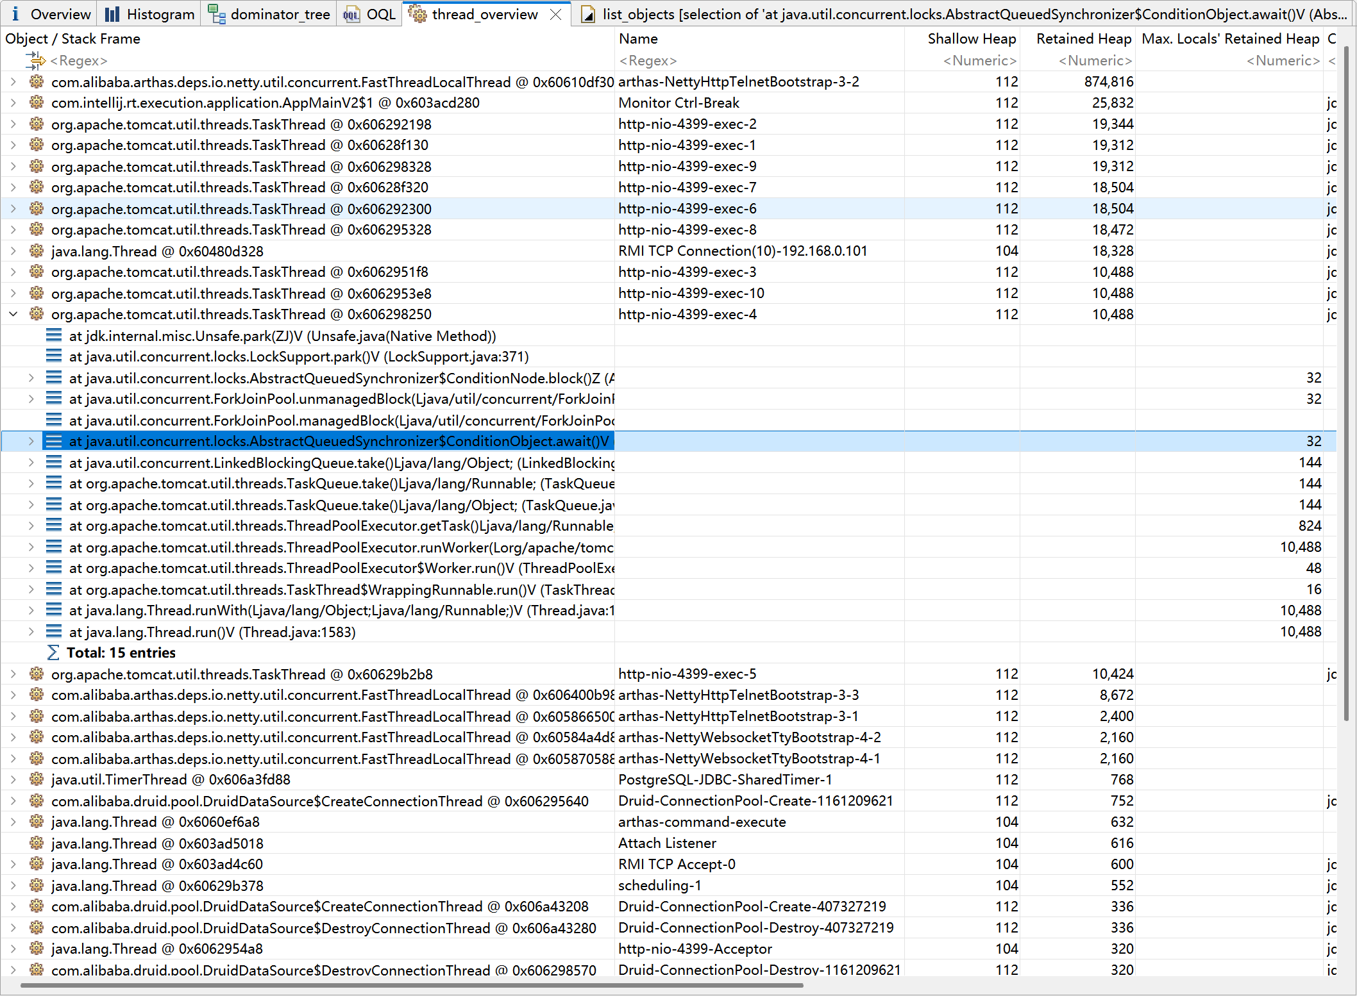Viewport: 1357px width, 996px height.
Task: Click the Shallow Heap column header
Action: pyautogui.click(x=971, y=38)
